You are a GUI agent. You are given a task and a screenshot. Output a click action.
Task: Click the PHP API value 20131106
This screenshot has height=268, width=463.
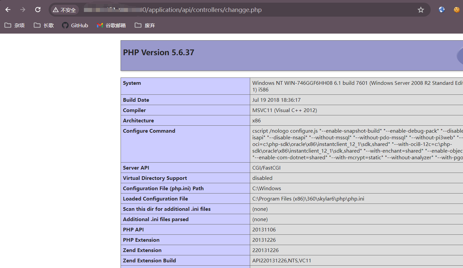[264, 229]
